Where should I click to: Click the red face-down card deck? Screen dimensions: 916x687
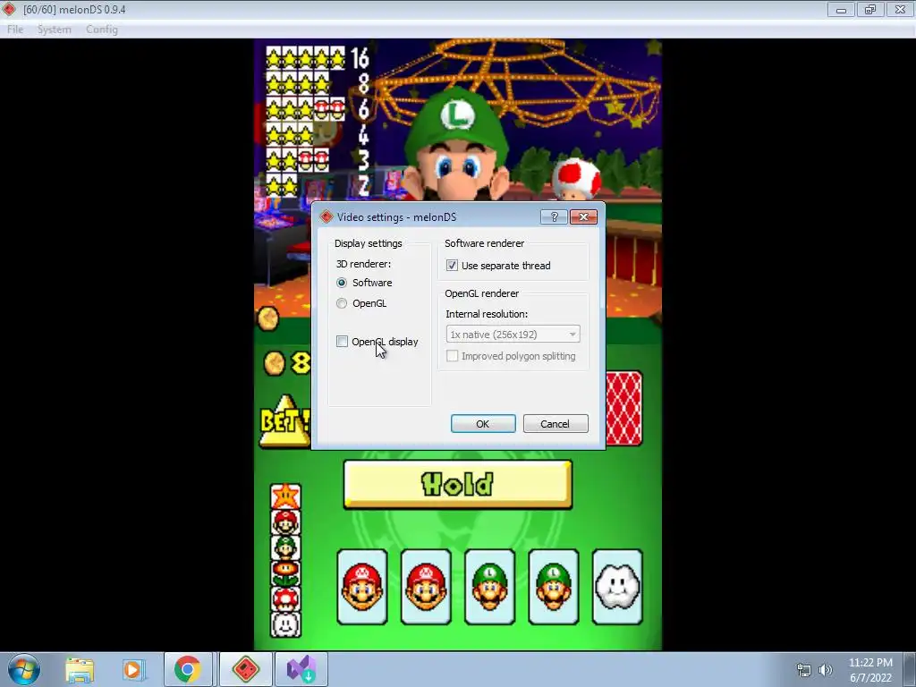pos(623,408)
